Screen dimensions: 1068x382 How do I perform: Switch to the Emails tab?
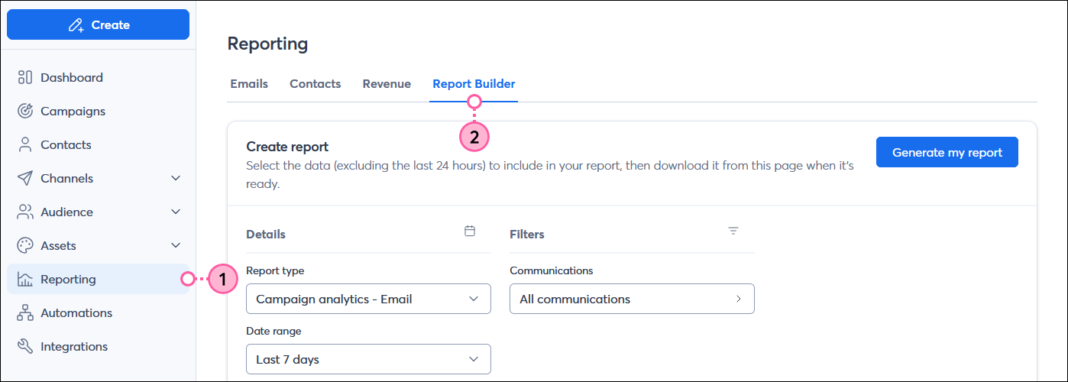click(249, 84)
